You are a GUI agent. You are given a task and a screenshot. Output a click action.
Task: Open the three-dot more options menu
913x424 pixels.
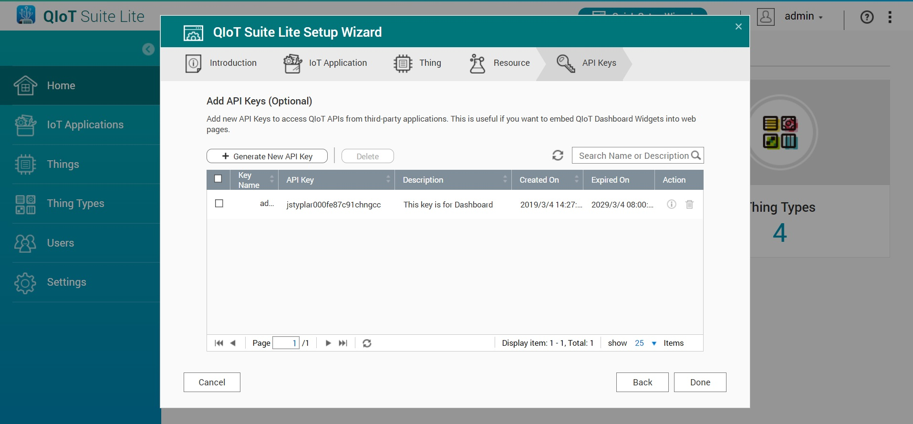click(890, 17)
